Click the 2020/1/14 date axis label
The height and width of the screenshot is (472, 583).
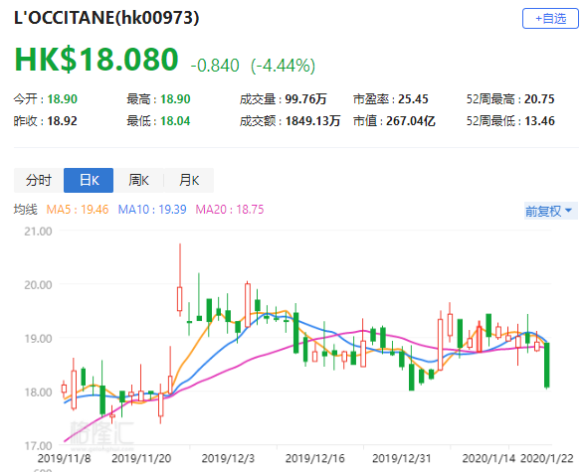tap(488, 458)
